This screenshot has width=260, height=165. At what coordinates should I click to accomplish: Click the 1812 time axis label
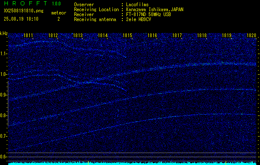coord(53,35)
